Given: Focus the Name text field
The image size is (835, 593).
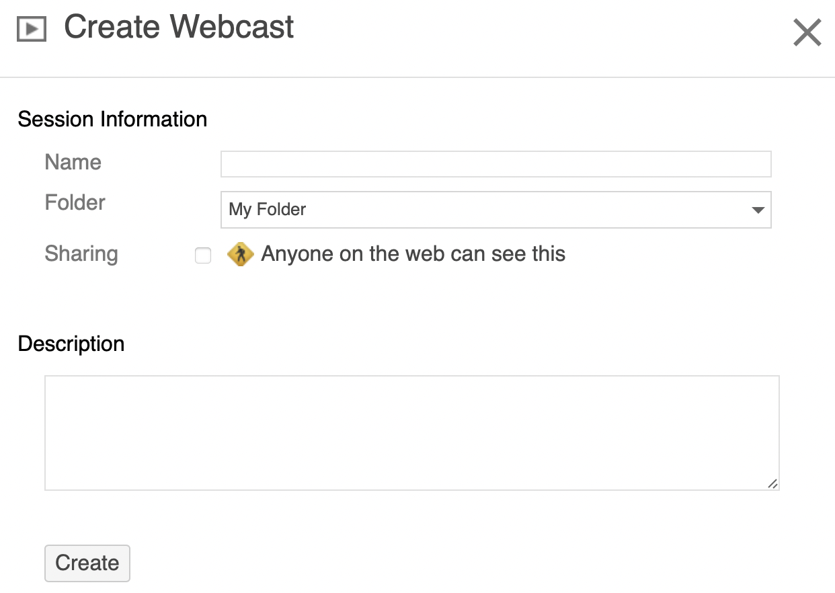Looking at the screenshot, I should pyautogui.click(x=495, y=164).
